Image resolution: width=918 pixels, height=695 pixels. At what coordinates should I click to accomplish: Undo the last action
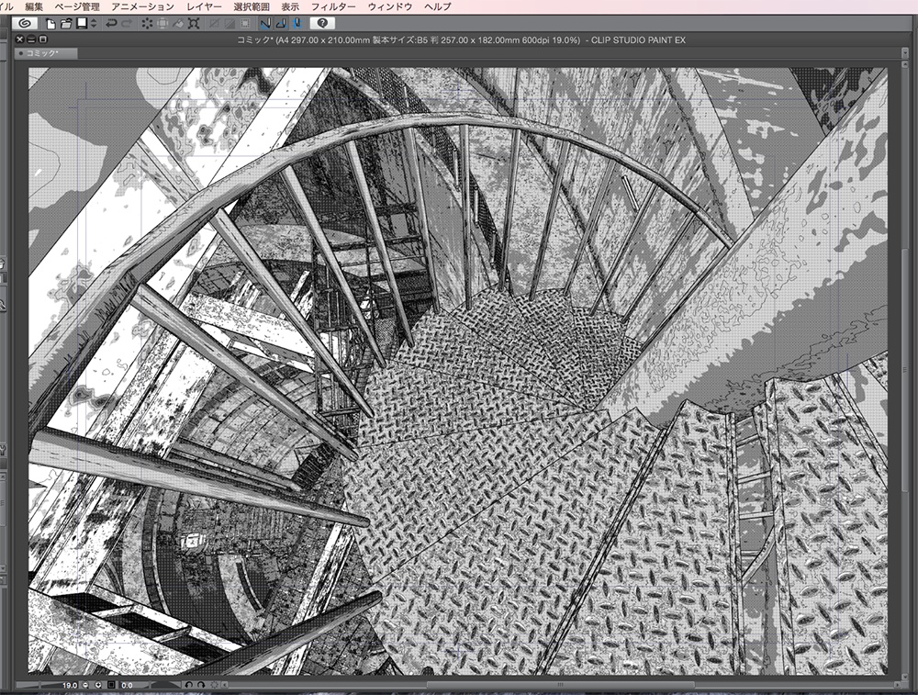pyautogui.click(x=111, y=24)
